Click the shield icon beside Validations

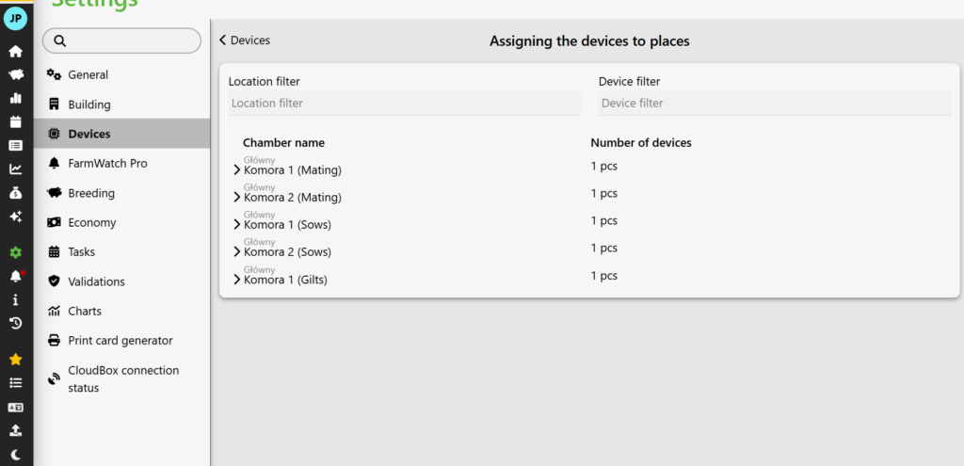[54, 281]
